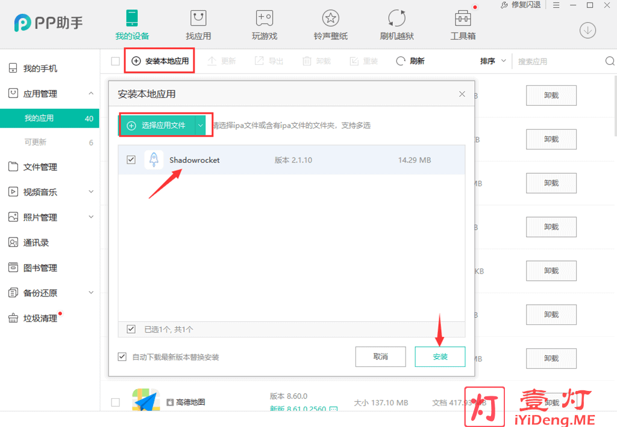Viewport: 617px width, 427px height.
Task: Select the Shadowrocket app name
Action: tap(195, 160)
